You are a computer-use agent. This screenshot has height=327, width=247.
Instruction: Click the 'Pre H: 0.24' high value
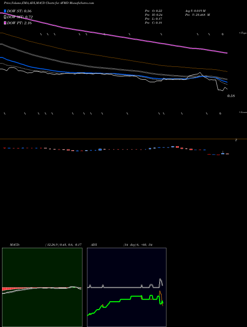coord(154,15)
